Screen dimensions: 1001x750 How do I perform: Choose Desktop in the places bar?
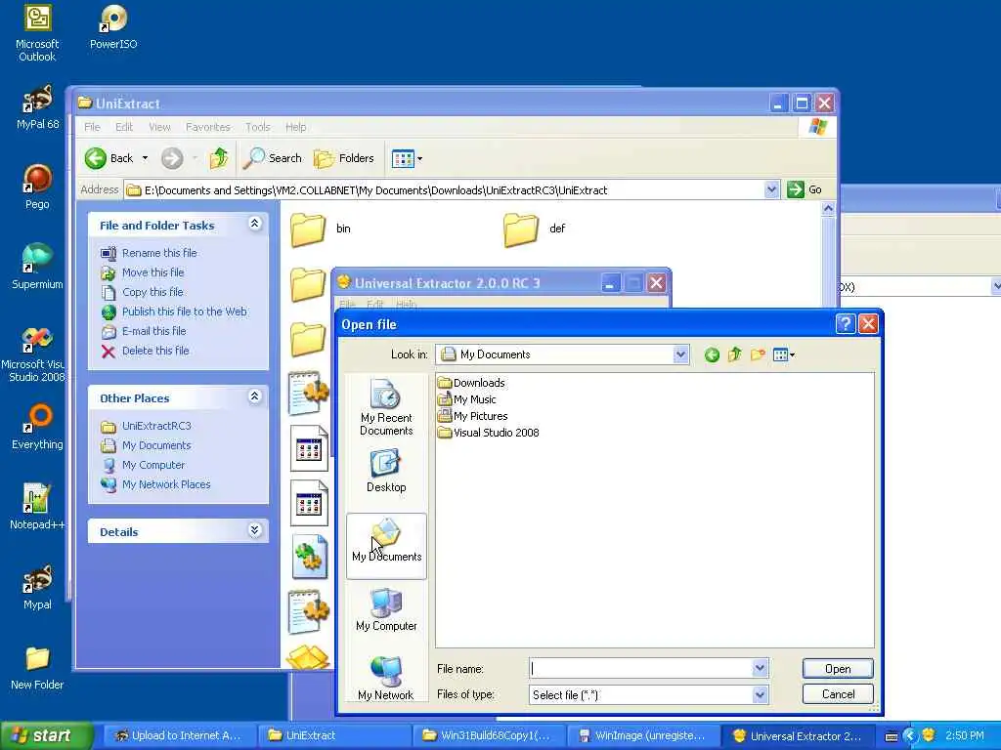click(386, 472)
